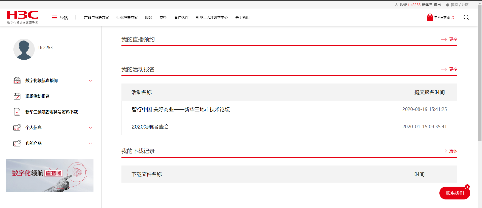Click the external link icon next to 新华三商城
This screenshot has width=482, height=208.
tap(452, 18)
